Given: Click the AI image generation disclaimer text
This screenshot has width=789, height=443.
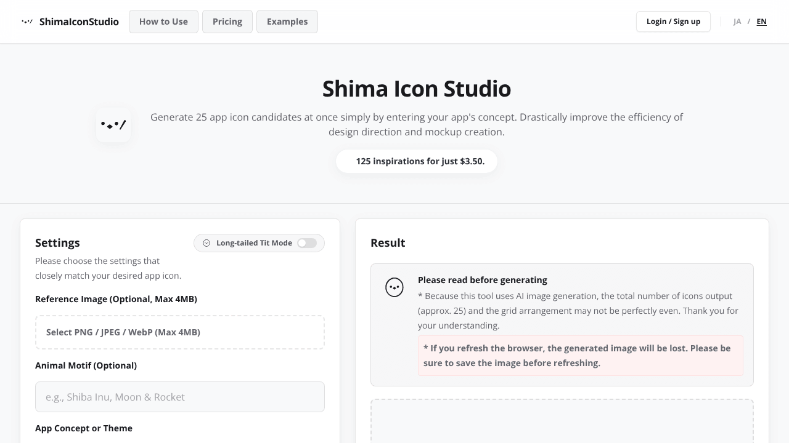Looking at the screenshot, I should [578, 311].
